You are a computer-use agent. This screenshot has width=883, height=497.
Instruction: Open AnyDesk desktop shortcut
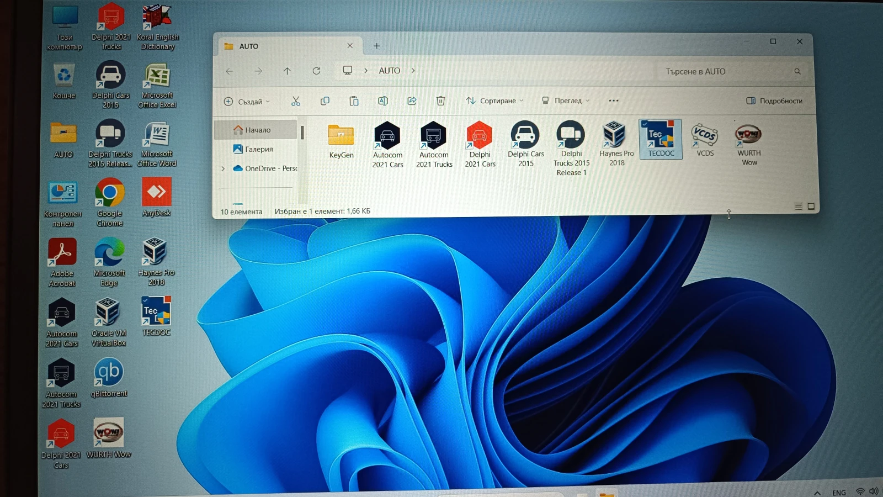156,197
